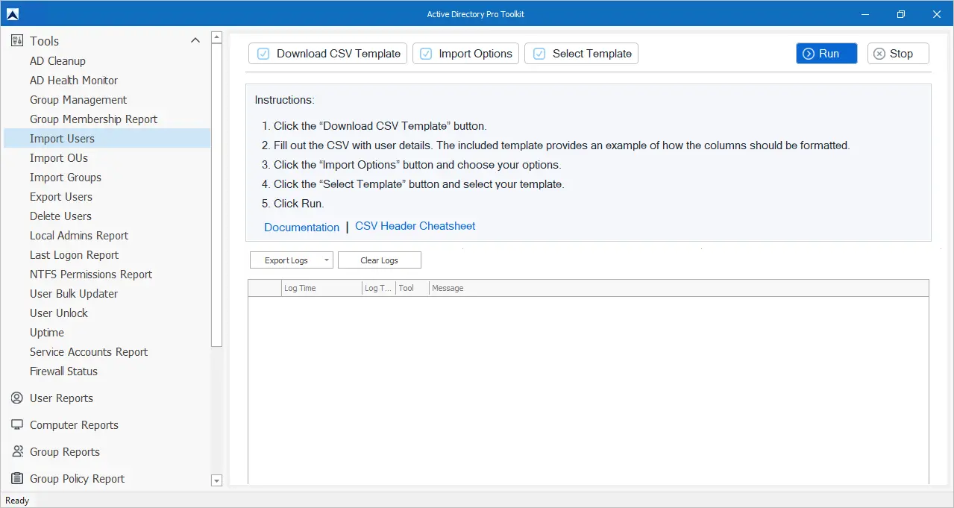This screenshot has width=954, height=508.
Task: Click the sidebar scrollbar up arrow
Action: pyautogui.click(x=217, y=37)
